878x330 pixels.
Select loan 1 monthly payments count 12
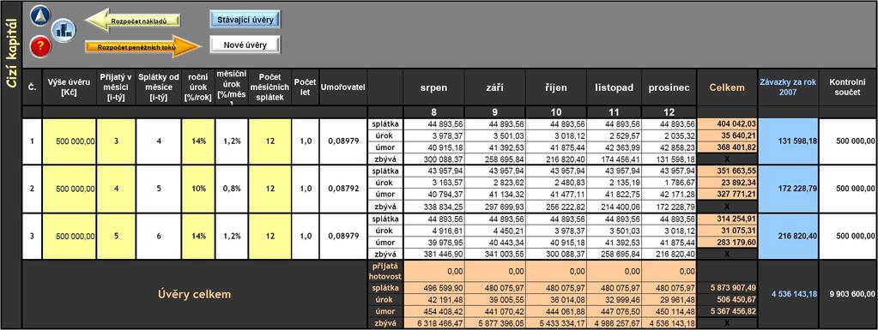(269, 141)
